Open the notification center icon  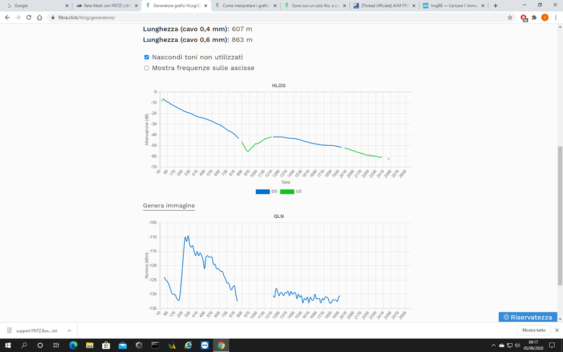[552, 345]
